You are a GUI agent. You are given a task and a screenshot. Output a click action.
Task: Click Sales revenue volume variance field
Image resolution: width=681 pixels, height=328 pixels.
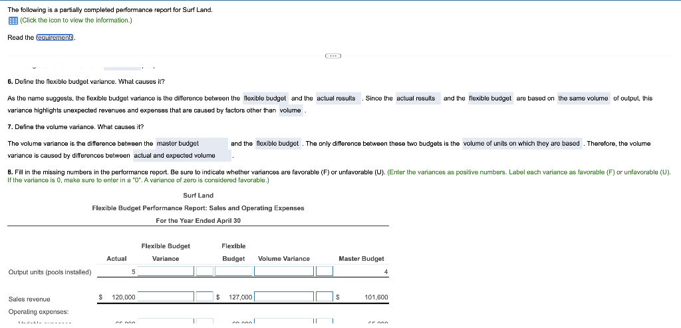point(284,297)
